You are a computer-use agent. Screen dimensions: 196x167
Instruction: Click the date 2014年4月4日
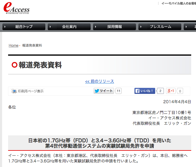(177, 102)
